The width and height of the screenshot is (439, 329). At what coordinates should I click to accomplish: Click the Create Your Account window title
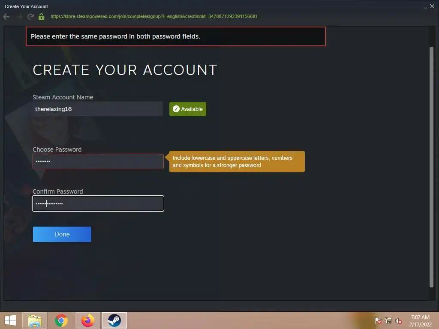click(26, 6)
